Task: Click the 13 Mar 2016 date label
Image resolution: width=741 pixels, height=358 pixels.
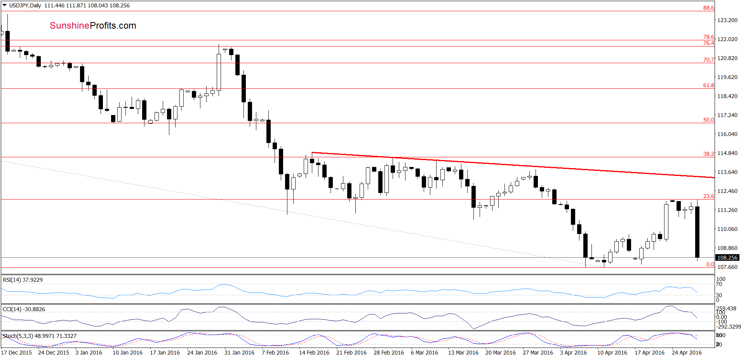Action: pos(463,353)
